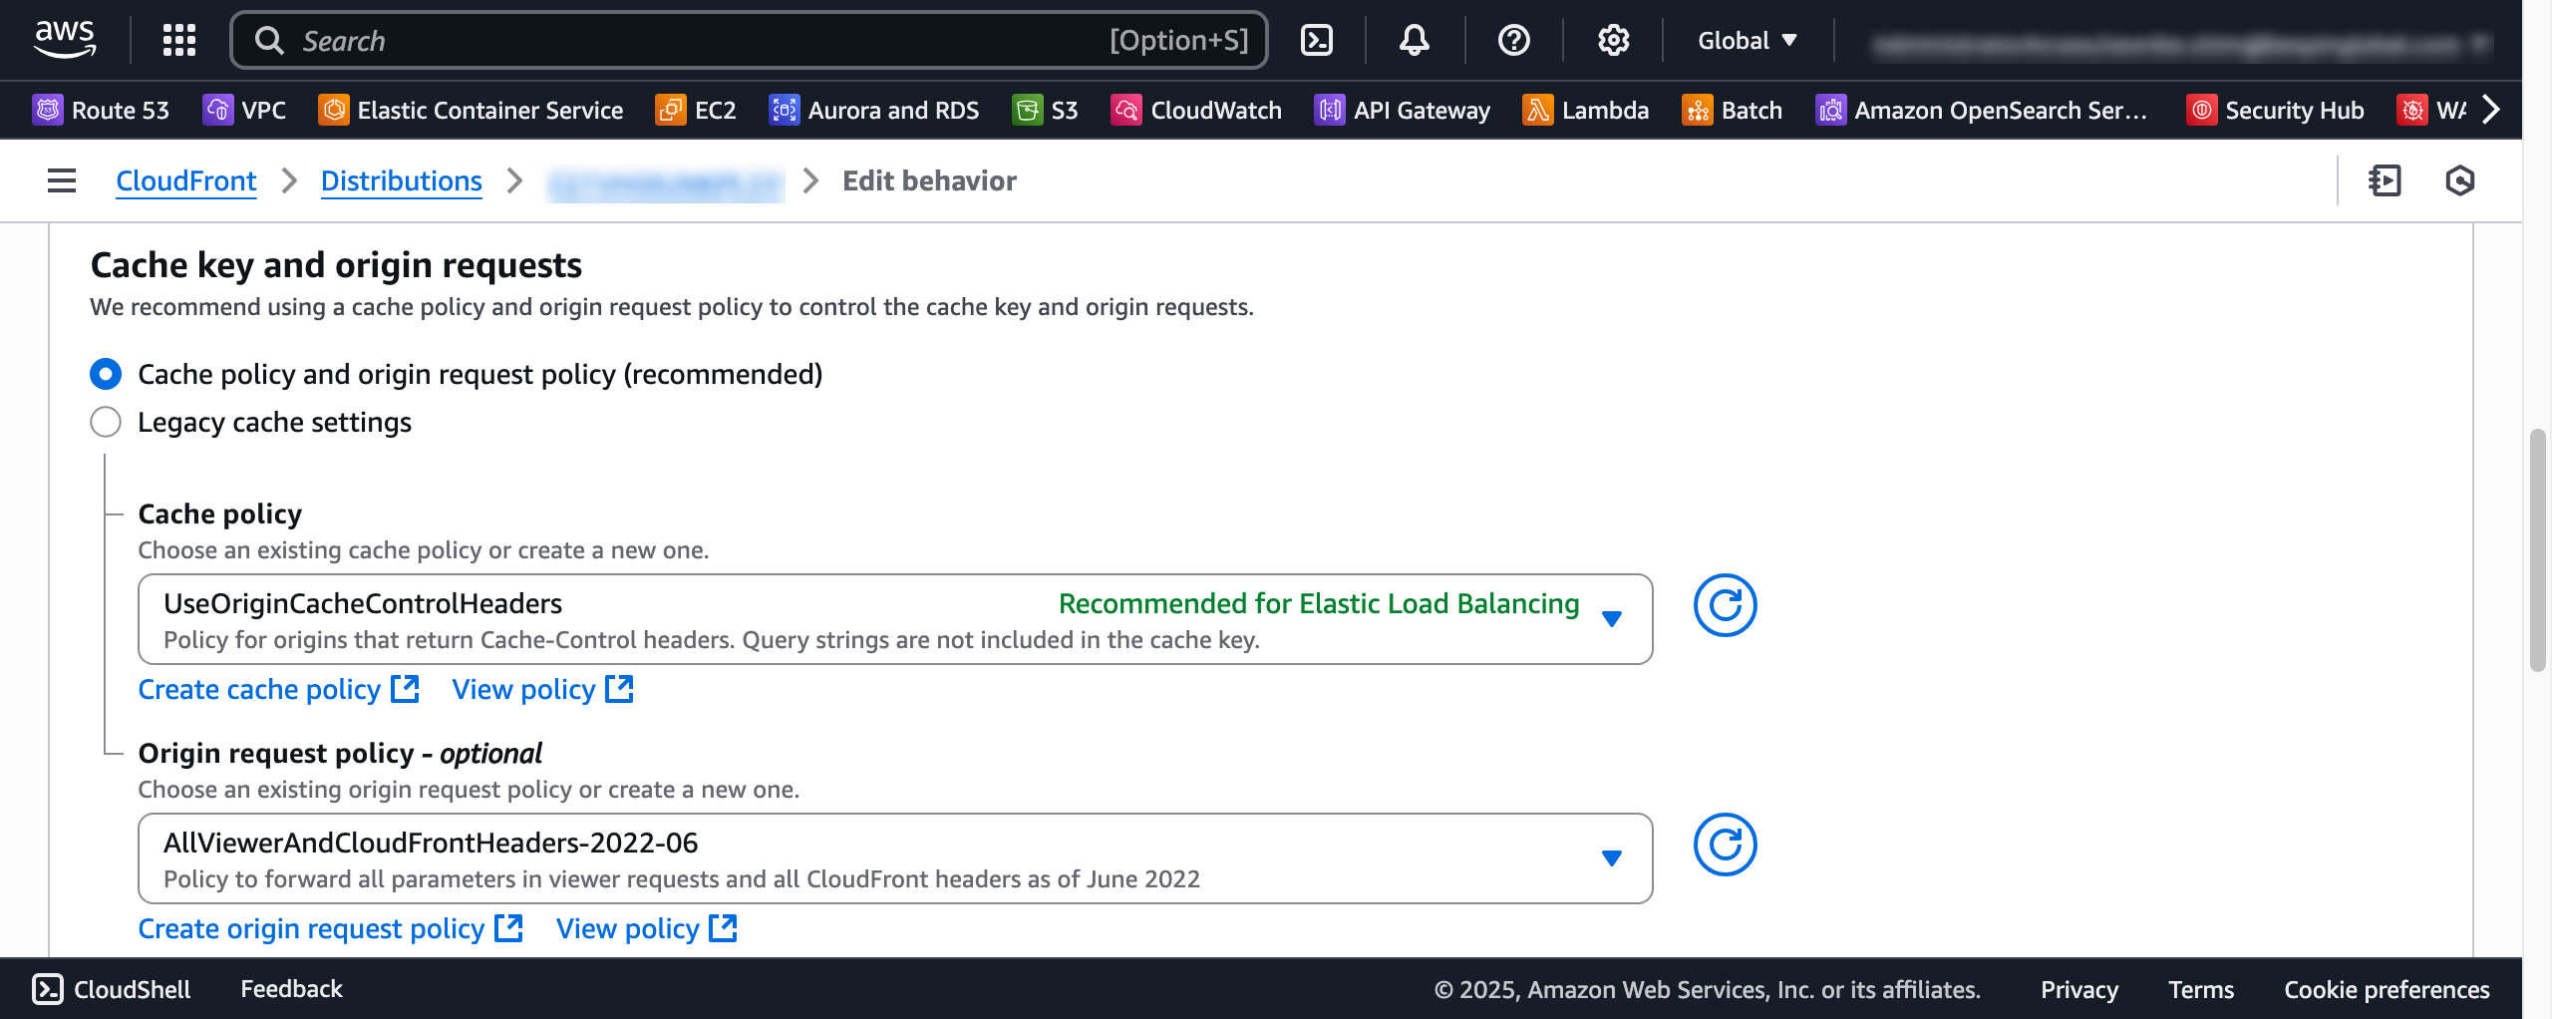
Task: Open the CloudWatch shortcut
Action: point(1196,110)
